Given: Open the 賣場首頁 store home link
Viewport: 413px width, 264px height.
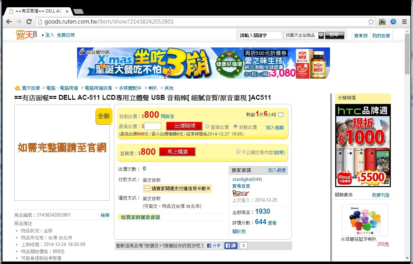Looking at the screenshot, I should click(x=241, y=186).
